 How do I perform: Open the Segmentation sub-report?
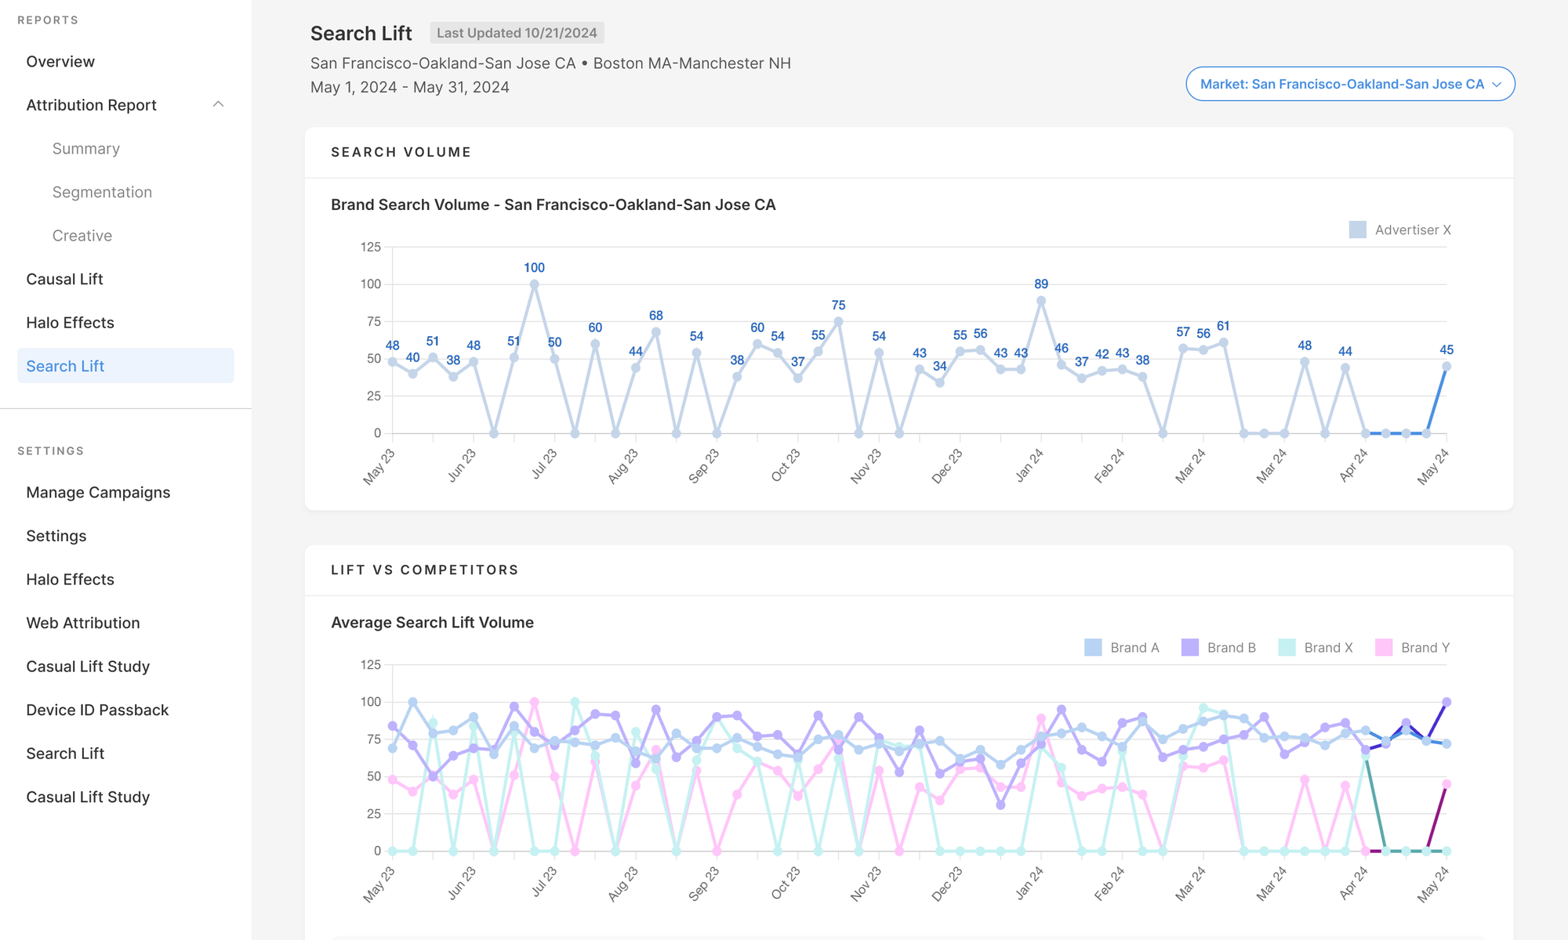tap(102, 193)
